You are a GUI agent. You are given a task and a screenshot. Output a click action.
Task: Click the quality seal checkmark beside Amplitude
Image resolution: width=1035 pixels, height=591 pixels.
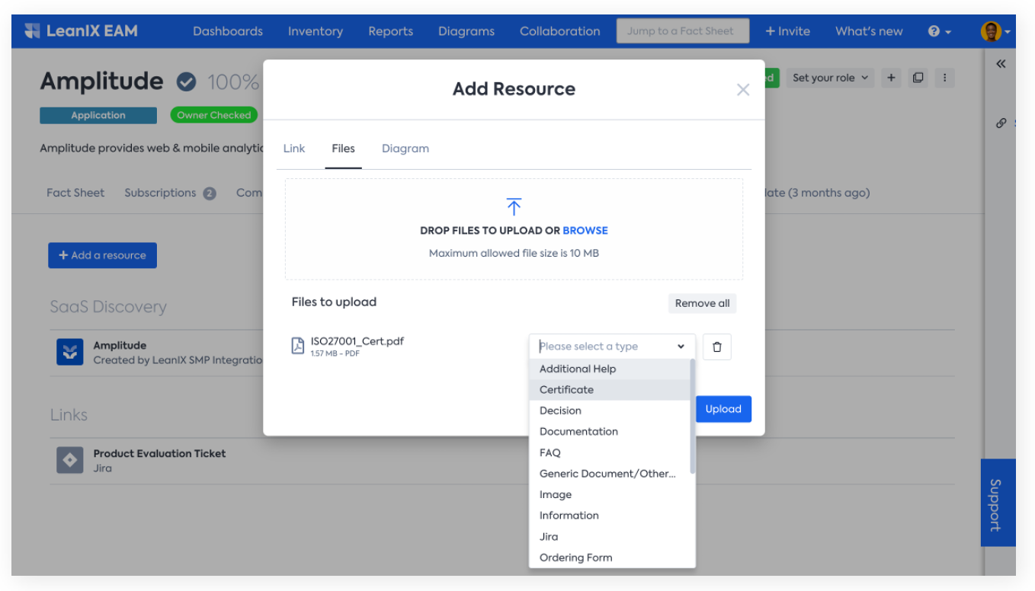click(x=186, y=81)
